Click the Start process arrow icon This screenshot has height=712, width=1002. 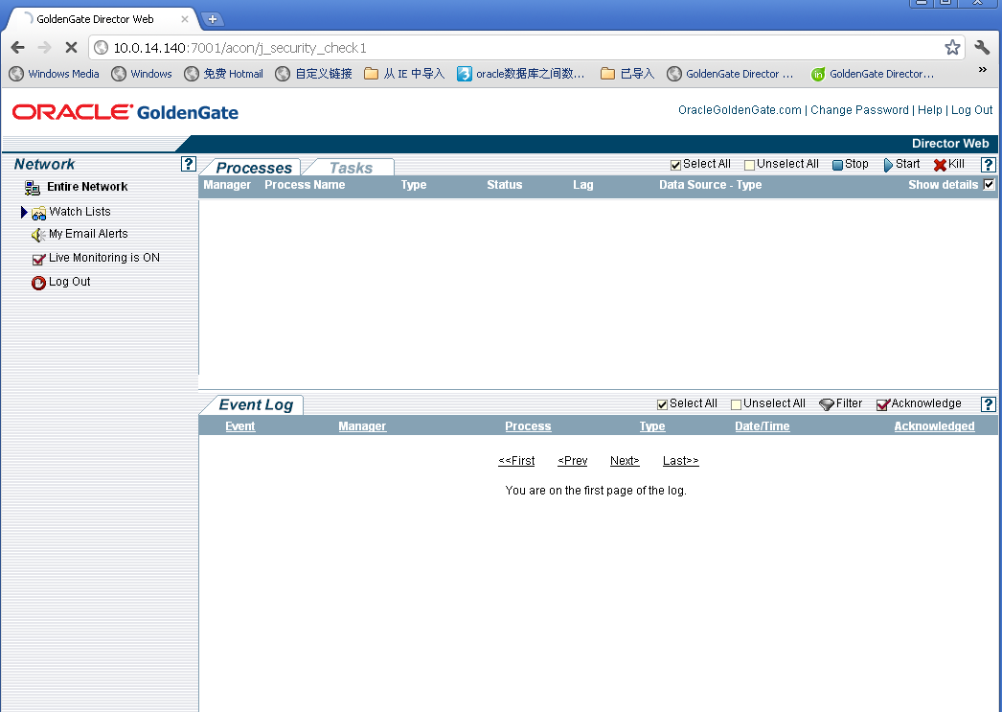point(888,165)
